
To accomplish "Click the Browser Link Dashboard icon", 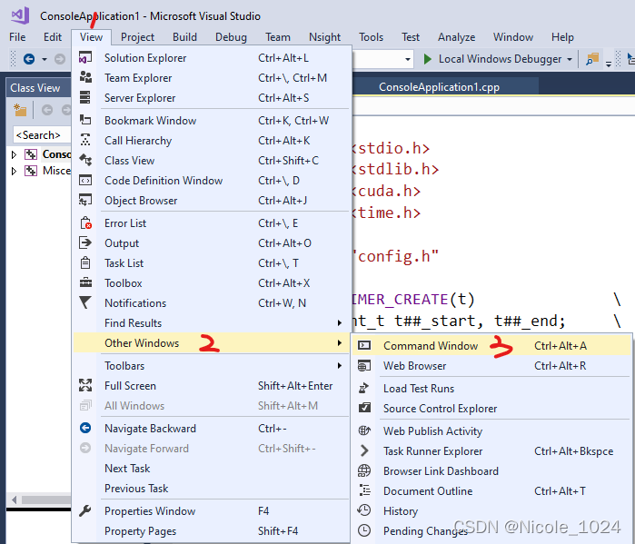I will coord(364,470).
